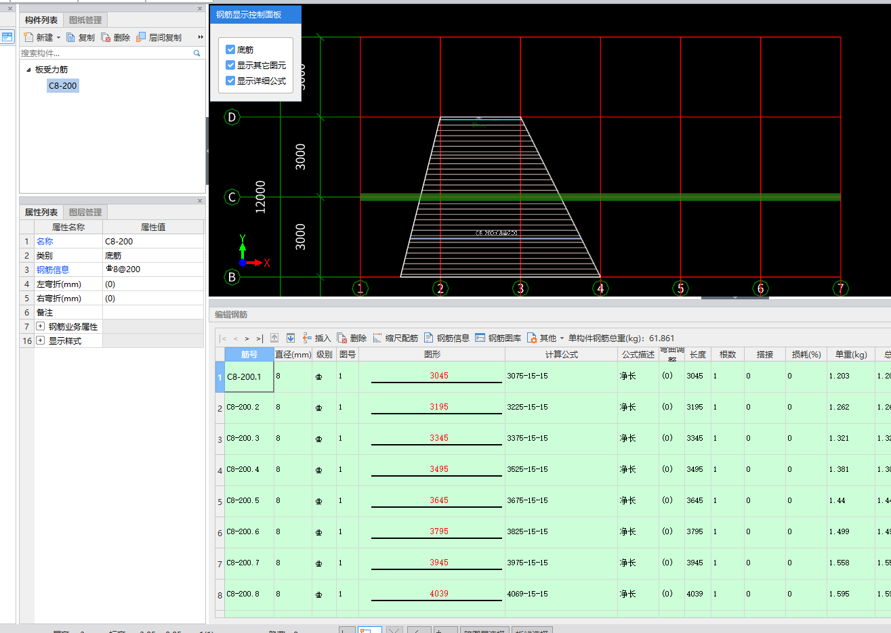Image resolution: width=891 pixels, height=633 pixels.
Task: Click the 直径(mm) column header
Action: pyautogui.click(x=293, y=355)
